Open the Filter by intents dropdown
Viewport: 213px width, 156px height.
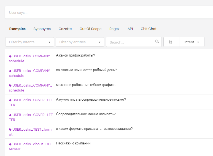pyautogui.click(x=29, y=42)
